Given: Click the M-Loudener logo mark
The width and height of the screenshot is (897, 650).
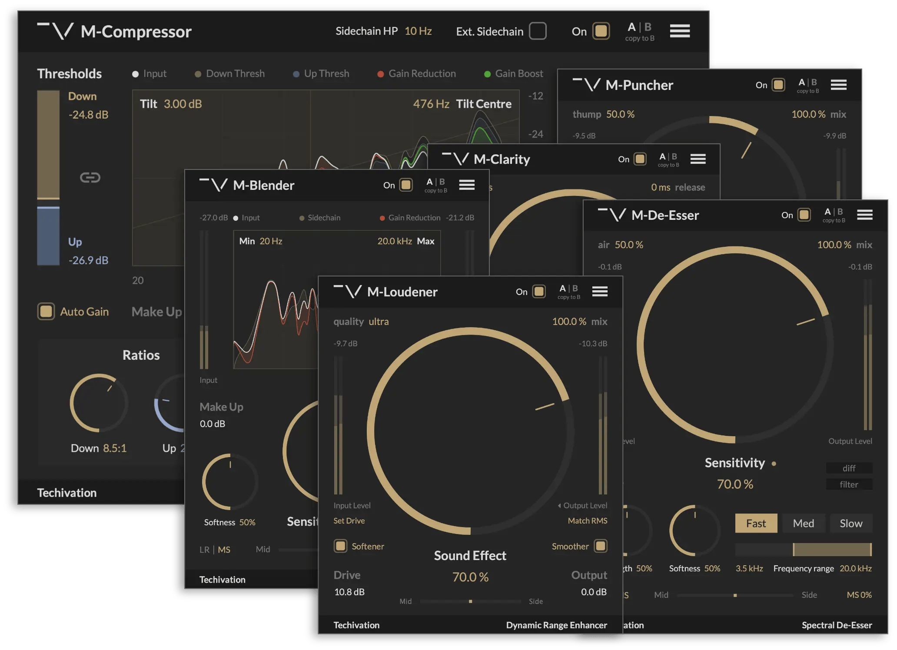Looking at the screenshot, I should click(x=347, y=291).
